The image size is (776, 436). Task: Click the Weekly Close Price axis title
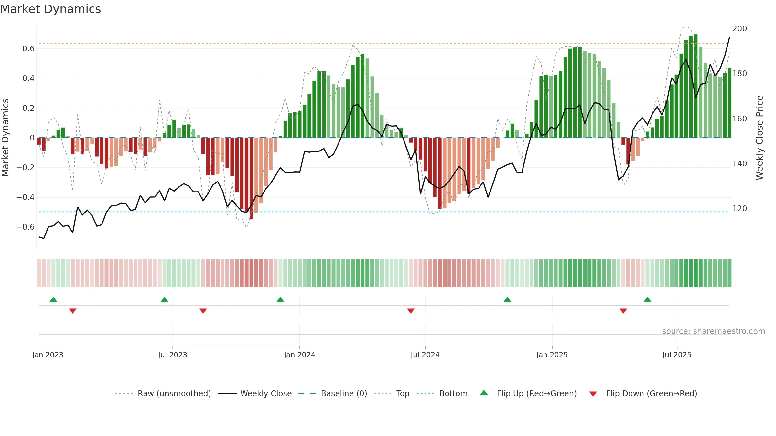click(760, 138)
